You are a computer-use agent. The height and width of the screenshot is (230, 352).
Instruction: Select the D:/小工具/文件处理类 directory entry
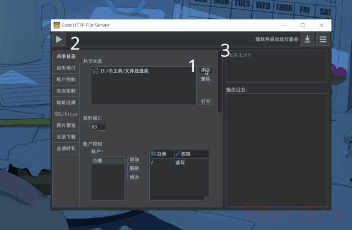point(144,71)
